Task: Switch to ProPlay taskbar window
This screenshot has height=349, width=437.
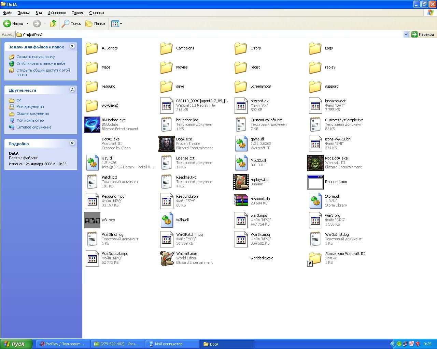Action: click(62, 344)
